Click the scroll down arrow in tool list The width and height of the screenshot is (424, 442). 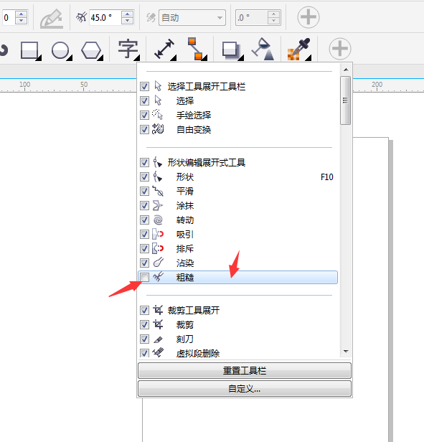[x=346, y=352]
